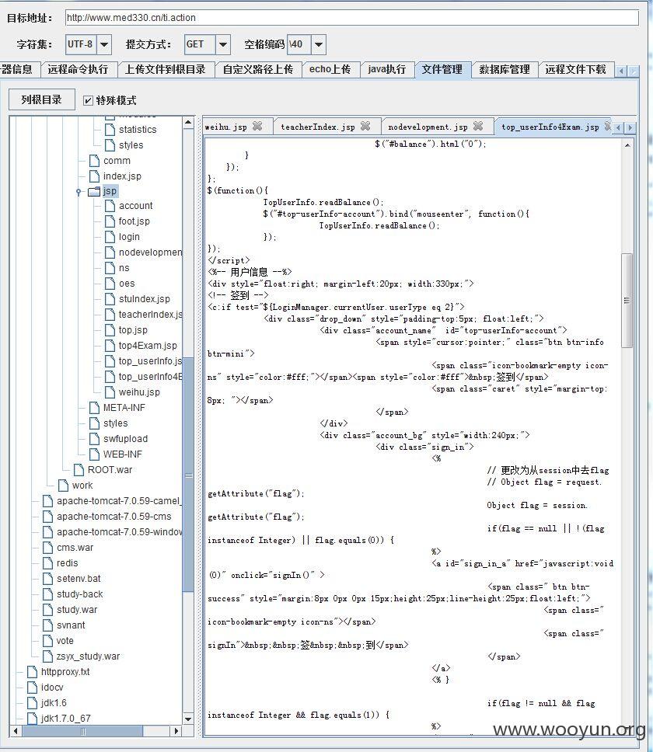
Task: Open the GET submit method dropdown
Action: pos(222,44)
